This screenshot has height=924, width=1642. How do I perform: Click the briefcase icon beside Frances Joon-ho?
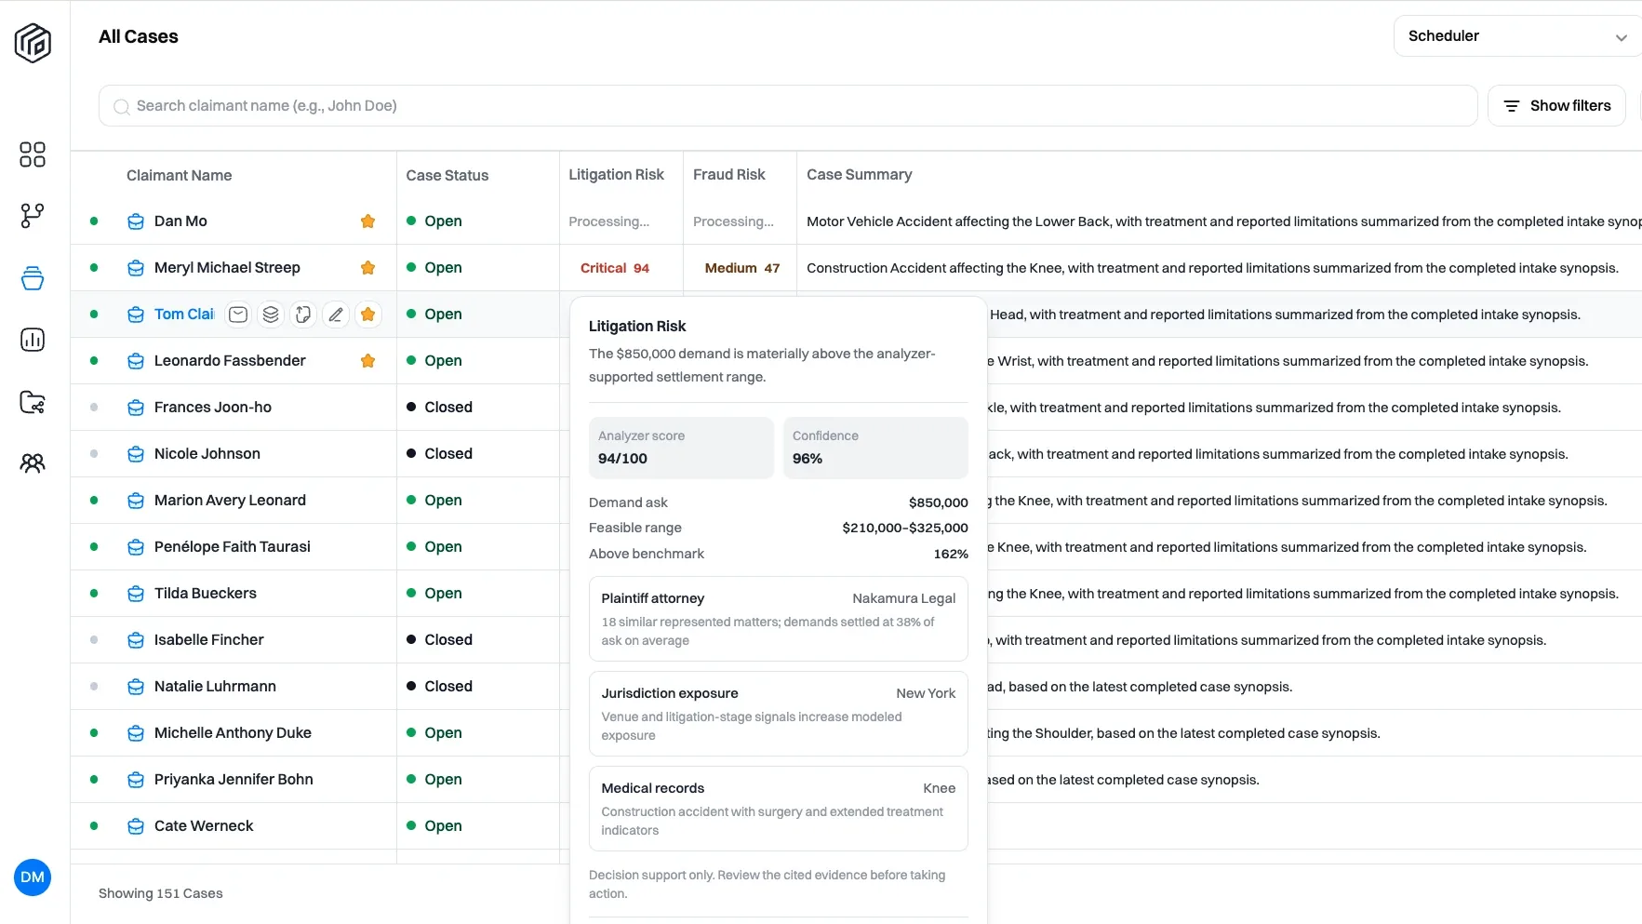(136, 408)
